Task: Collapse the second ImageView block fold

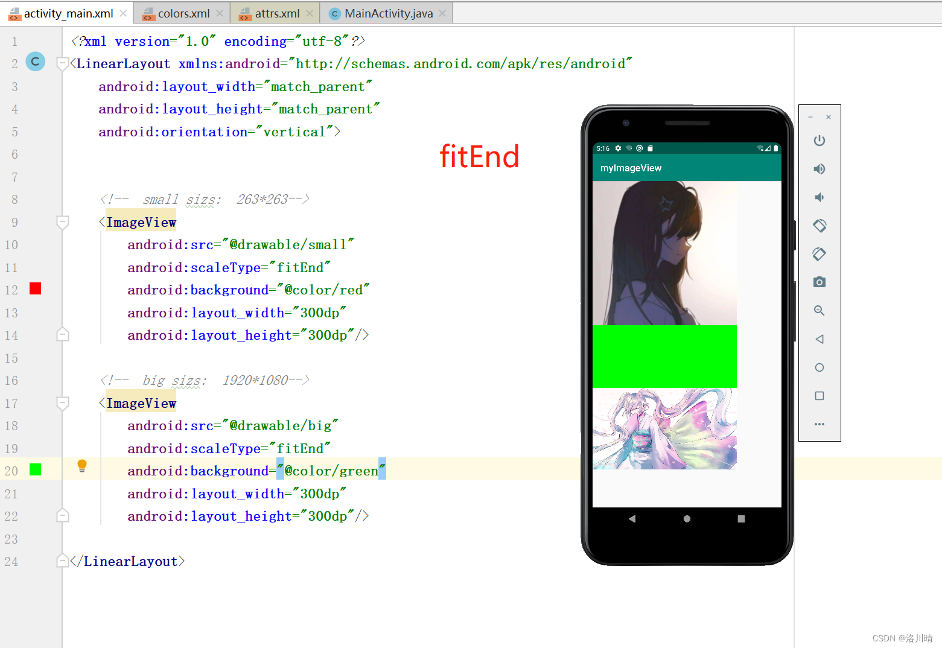Action: [62, 404]
